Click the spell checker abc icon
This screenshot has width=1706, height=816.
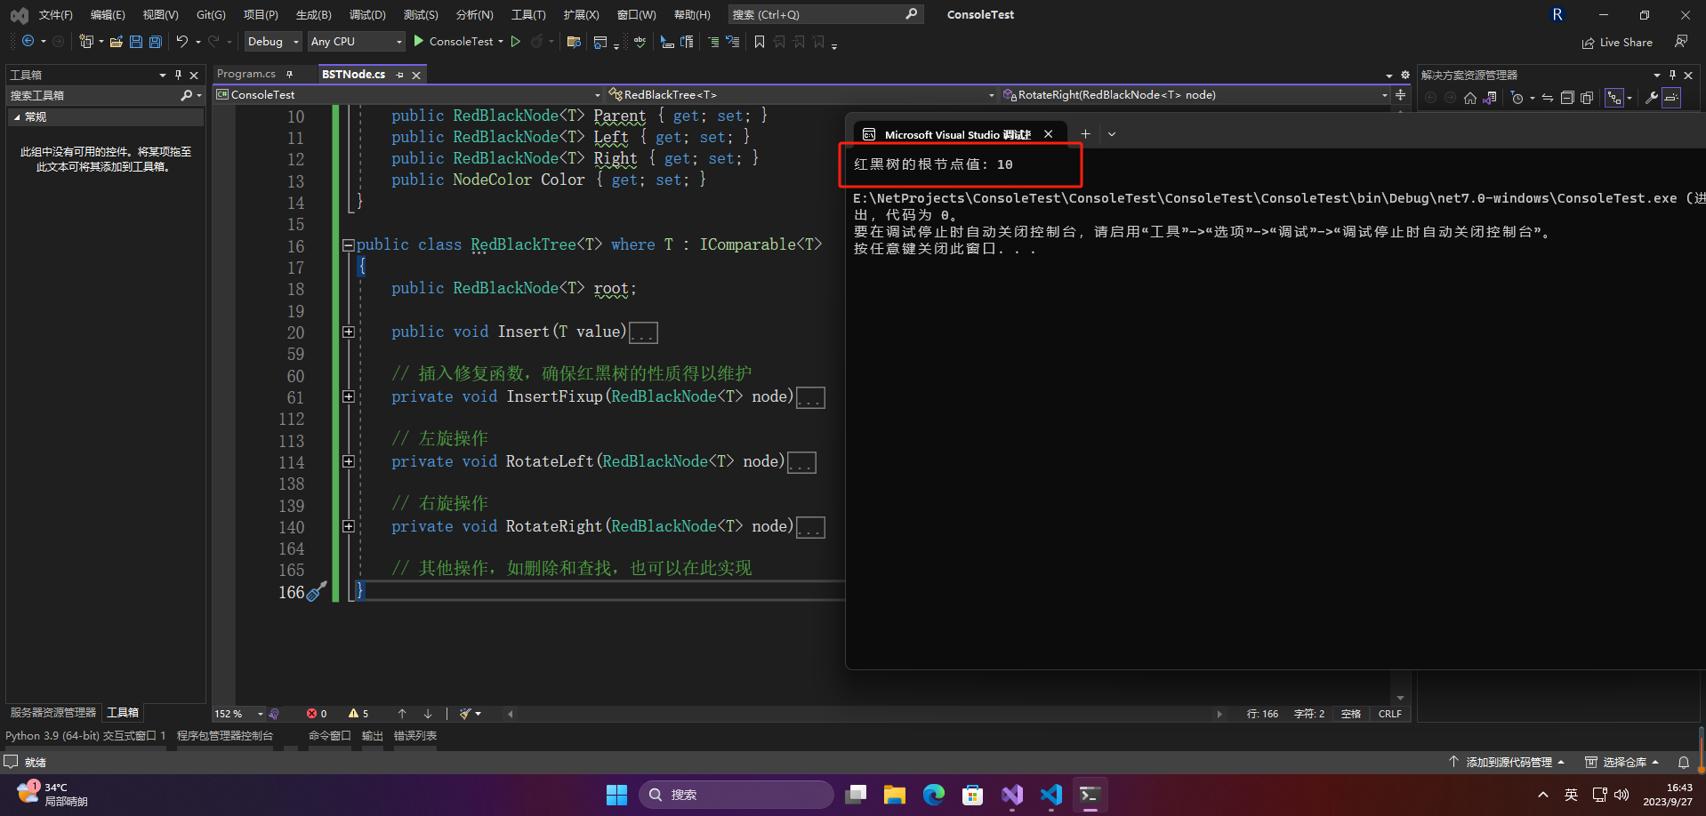tap(640, 42)
